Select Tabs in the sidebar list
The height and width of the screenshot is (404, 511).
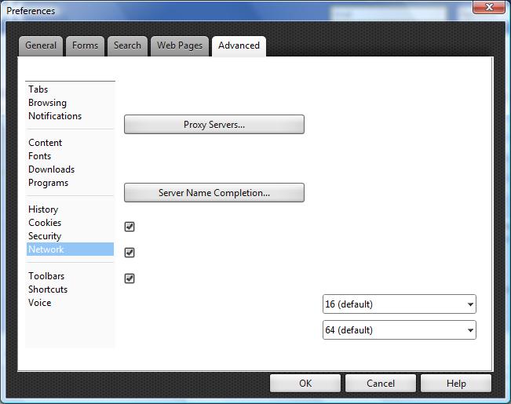[70, 89]
